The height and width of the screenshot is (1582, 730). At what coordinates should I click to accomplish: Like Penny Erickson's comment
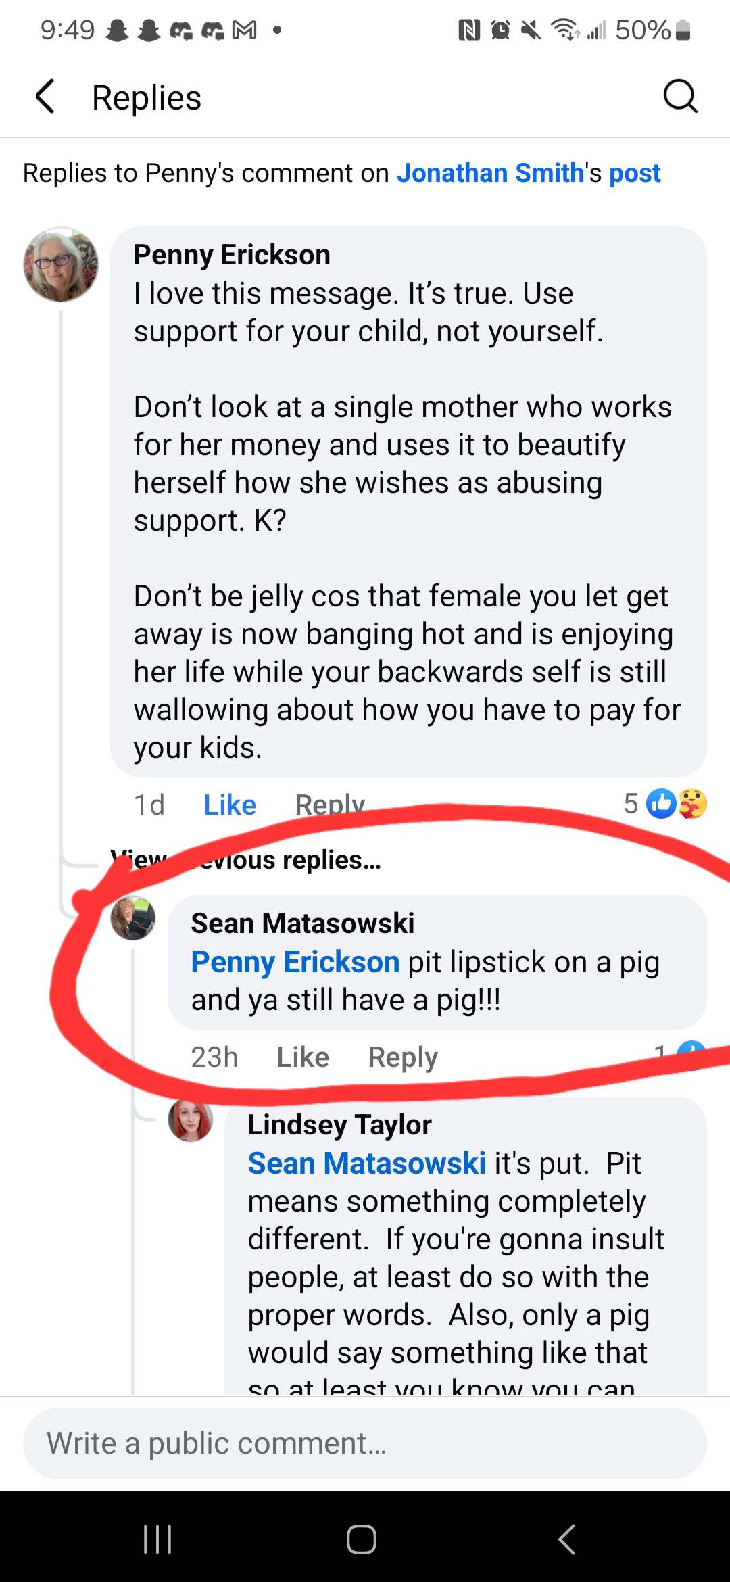pos(230,805)
